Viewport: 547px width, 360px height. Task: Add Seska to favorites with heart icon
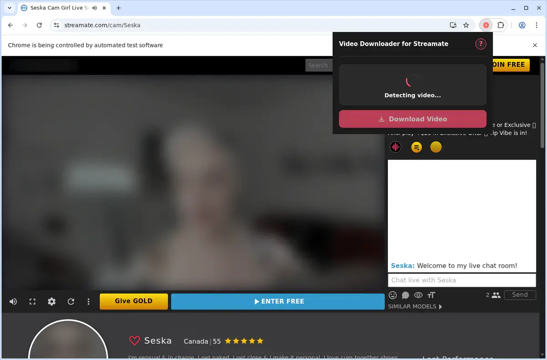pyautogui.click(x=134, y=340)
